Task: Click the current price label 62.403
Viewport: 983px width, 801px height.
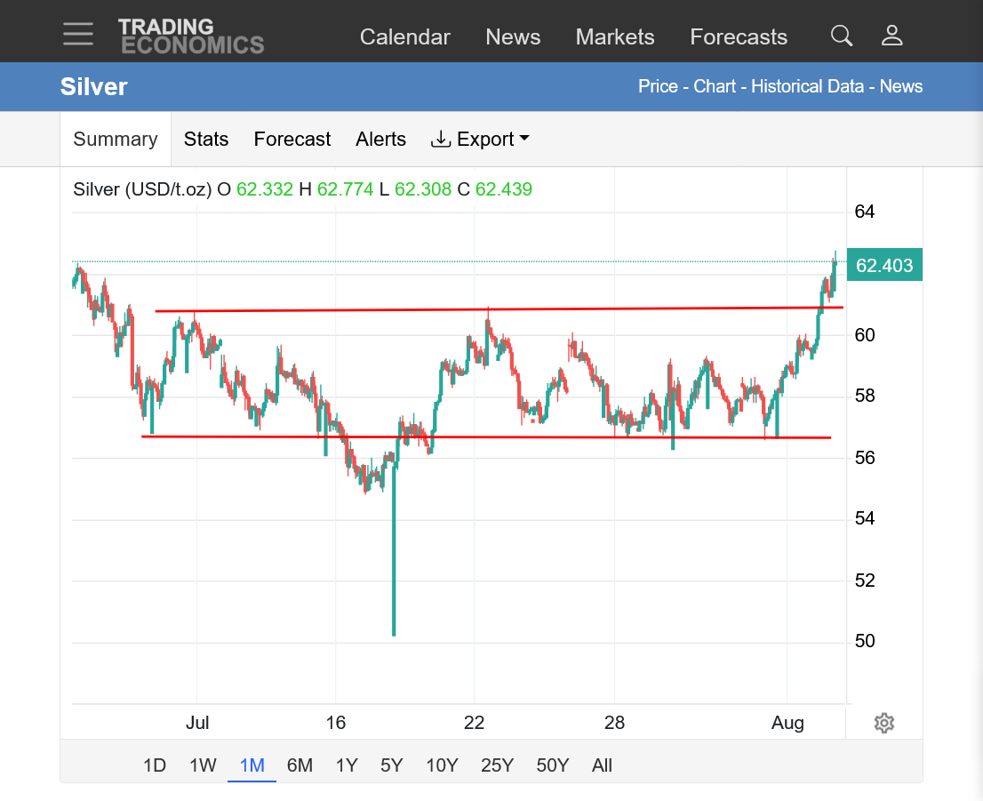Action: pyautogui.click(x=884, y=265)
